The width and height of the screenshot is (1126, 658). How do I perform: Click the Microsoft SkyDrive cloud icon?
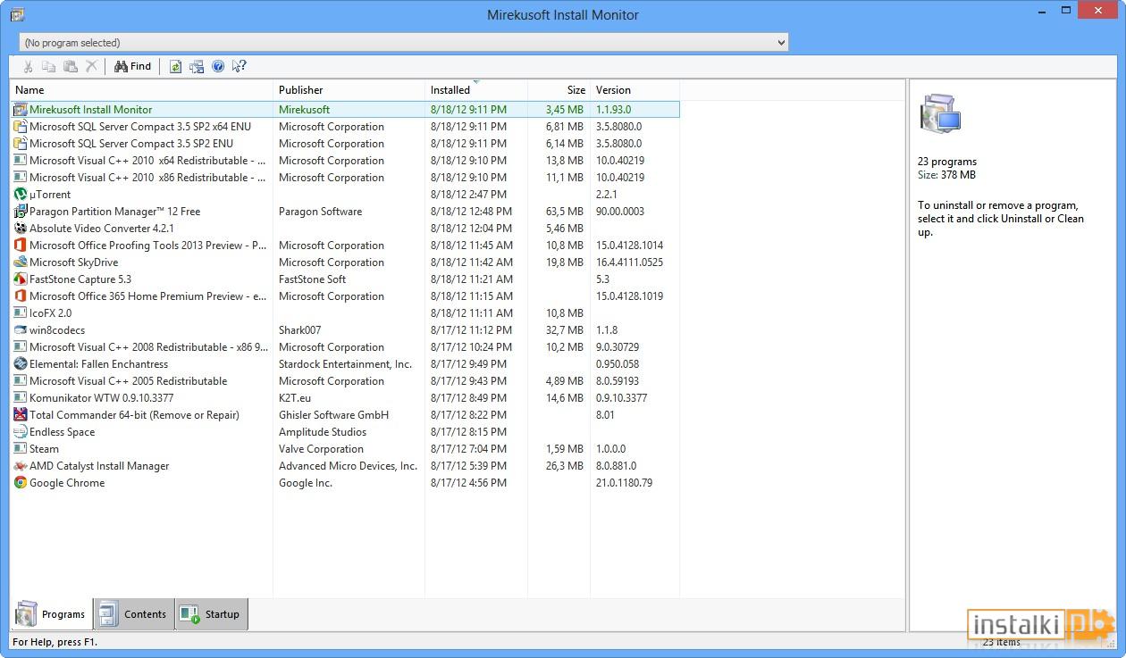[21, 262]
